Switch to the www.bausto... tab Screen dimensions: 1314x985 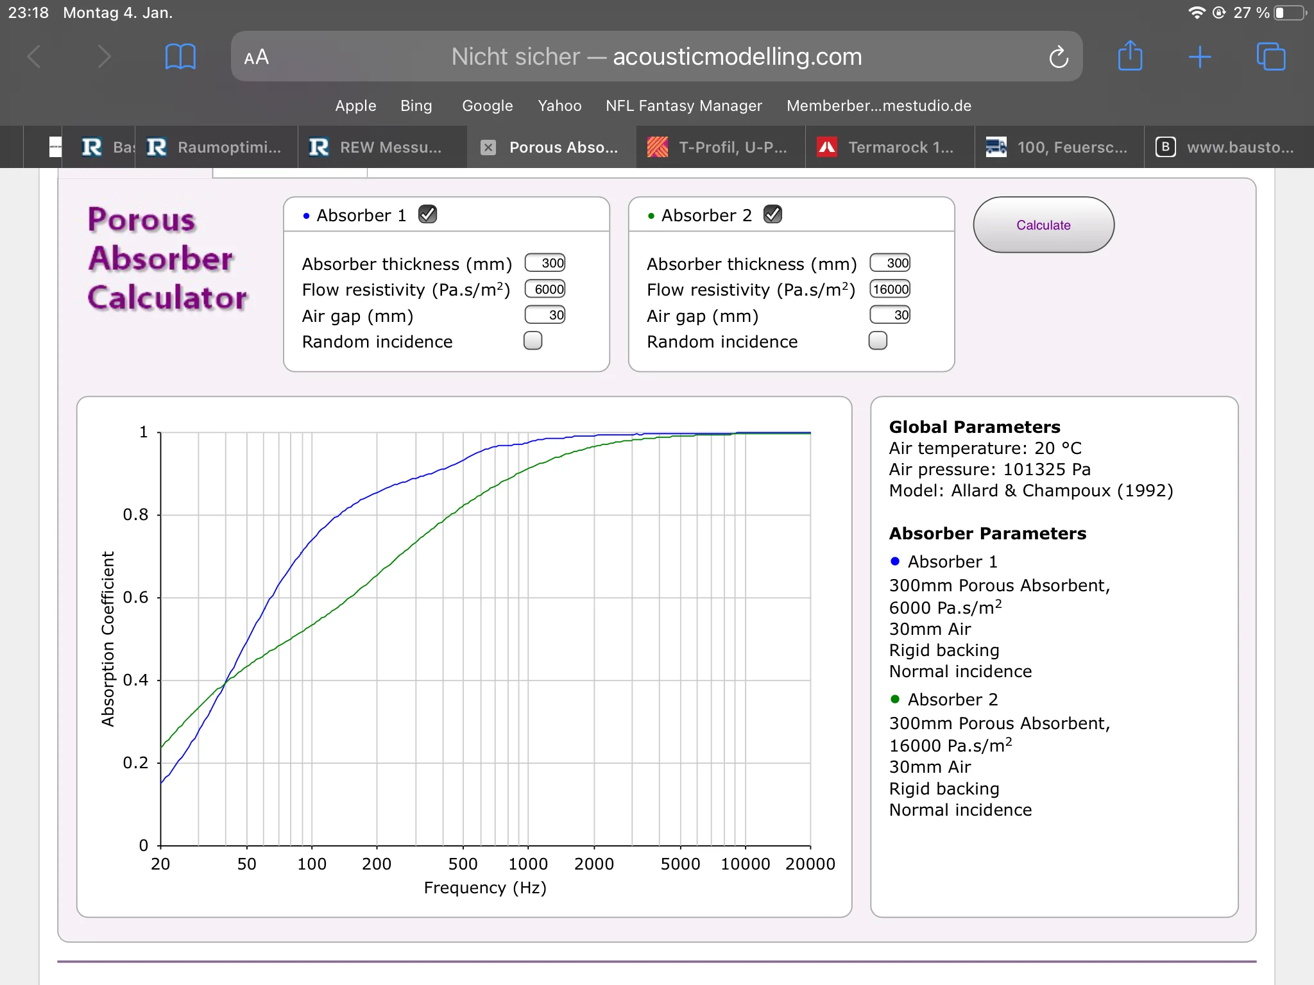tap(1229, 147)
